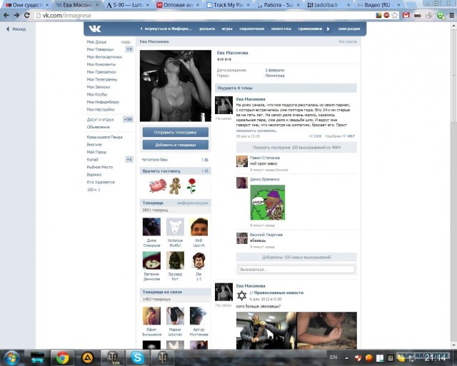This screenshot has width=457, height=366.
Task: Click 'Добавить в товарищи' button
Action: (x=175, y=144)
